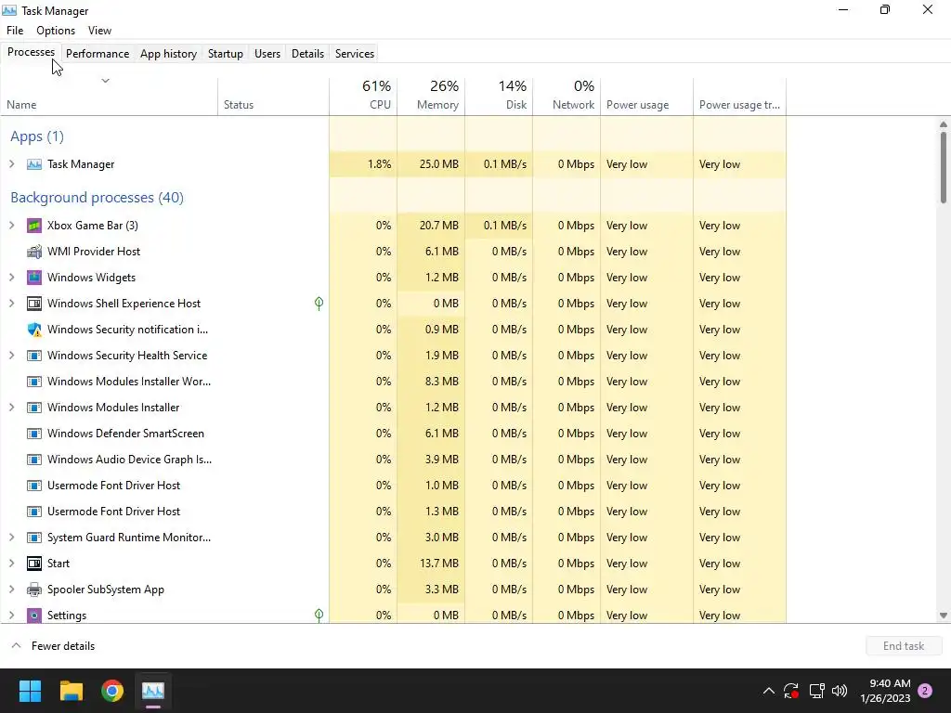Click the Task Manager taskbar icon
The height and width of the screenshot is (713, 951).
coord(153,691)
